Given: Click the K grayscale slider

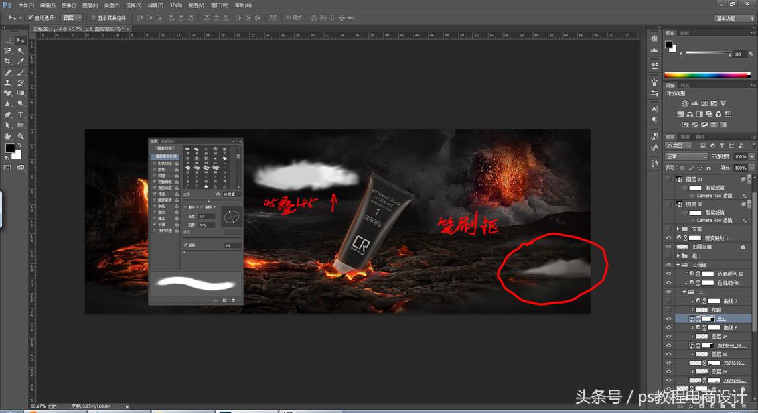Looking at the screenshot, I should [x=708, y=52].
